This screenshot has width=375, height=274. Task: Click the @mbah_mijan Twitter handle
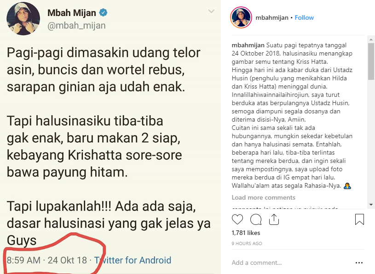click(x=76, y=26)
